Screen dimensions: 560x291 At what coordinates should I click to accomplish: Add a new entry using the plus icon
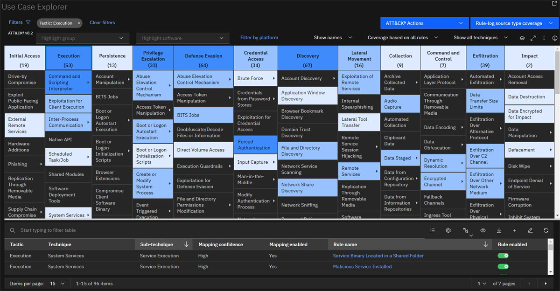coord(515,230)
